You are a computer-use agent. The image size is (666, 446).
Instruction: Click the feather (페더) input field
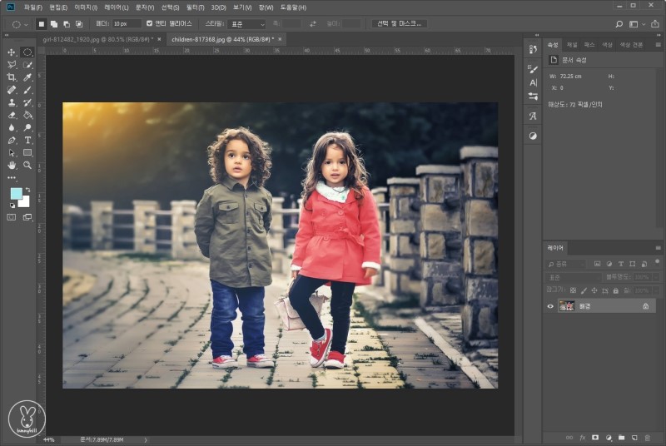pos(127,23)
